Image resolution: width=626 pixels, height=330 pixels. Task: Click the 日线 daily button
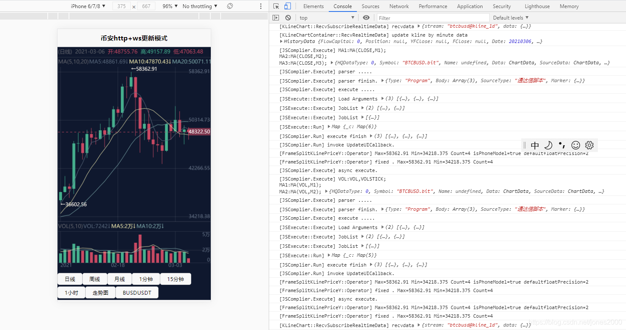click(70, 279)
